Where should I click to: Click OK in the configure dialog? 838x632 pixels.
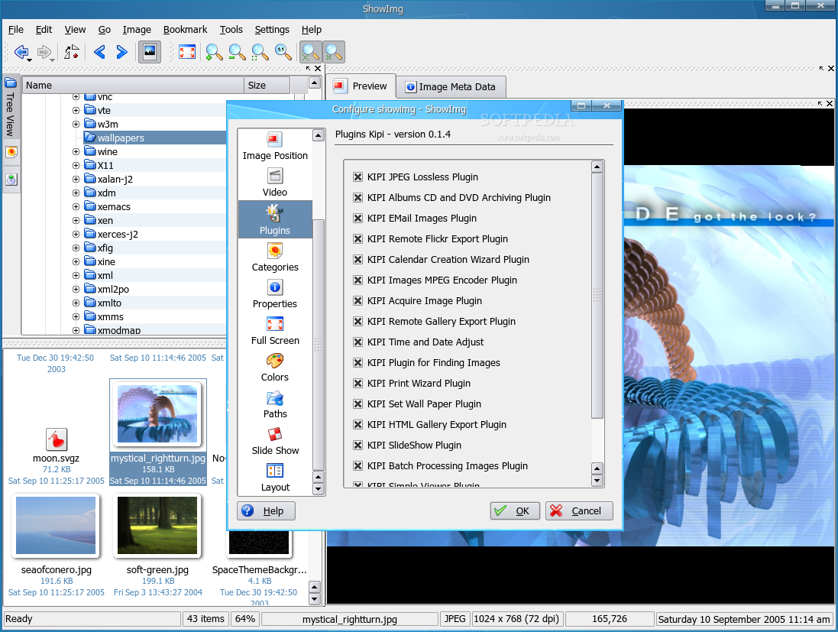pos(515,510)
